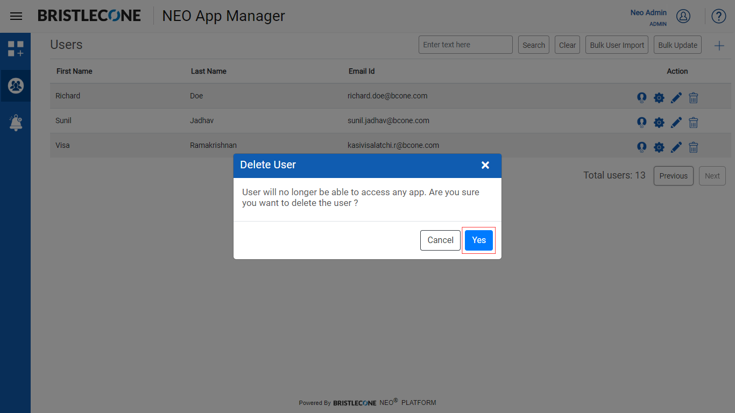This screenshot has height=413, width=735.
Task: Open the Neo Admin profile icon
Action: (x=683, y=16)
